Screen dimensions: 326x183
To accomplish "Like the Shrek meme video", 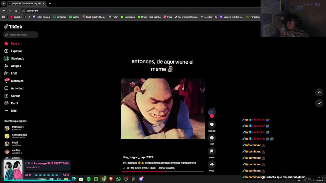I will (212, 125).
